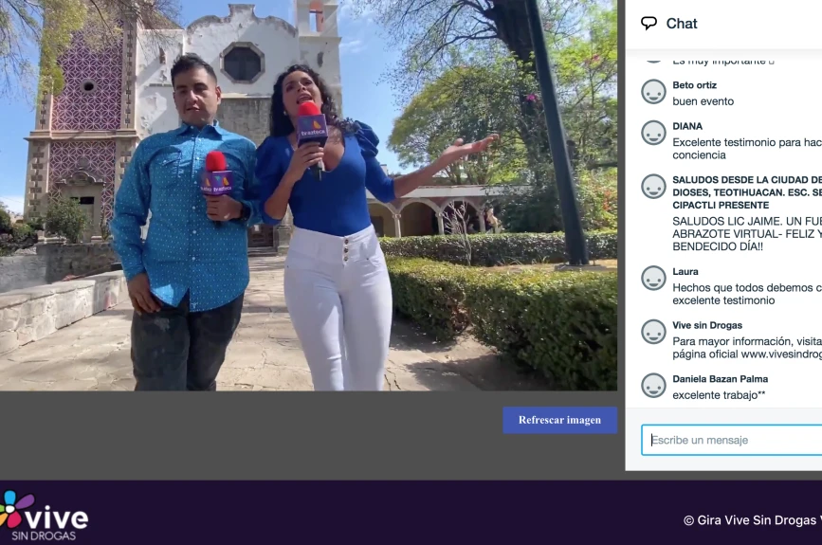Screen dimensions: 822x545
Task: Click Vive sin Drogas chat avatar
Action: click(654, 332)
